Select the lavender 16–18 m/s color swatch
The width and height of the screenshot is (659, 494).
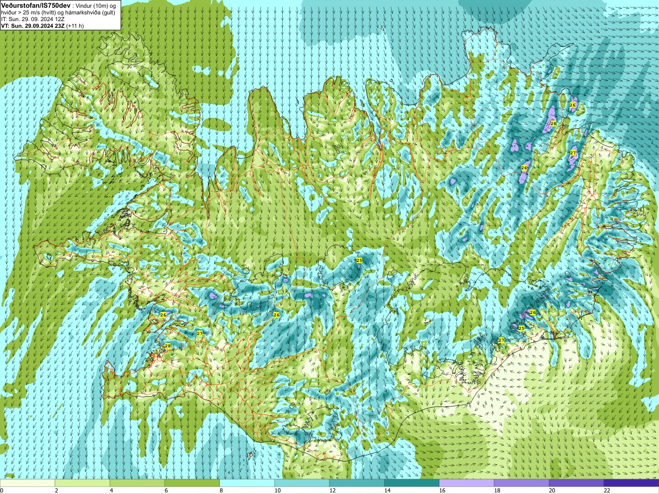tap(466, 483)
